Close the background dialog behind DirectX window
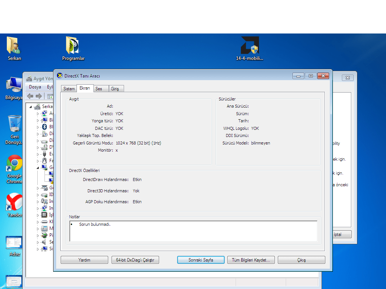This screenshot has width=386, height=289. click(348, 78)
